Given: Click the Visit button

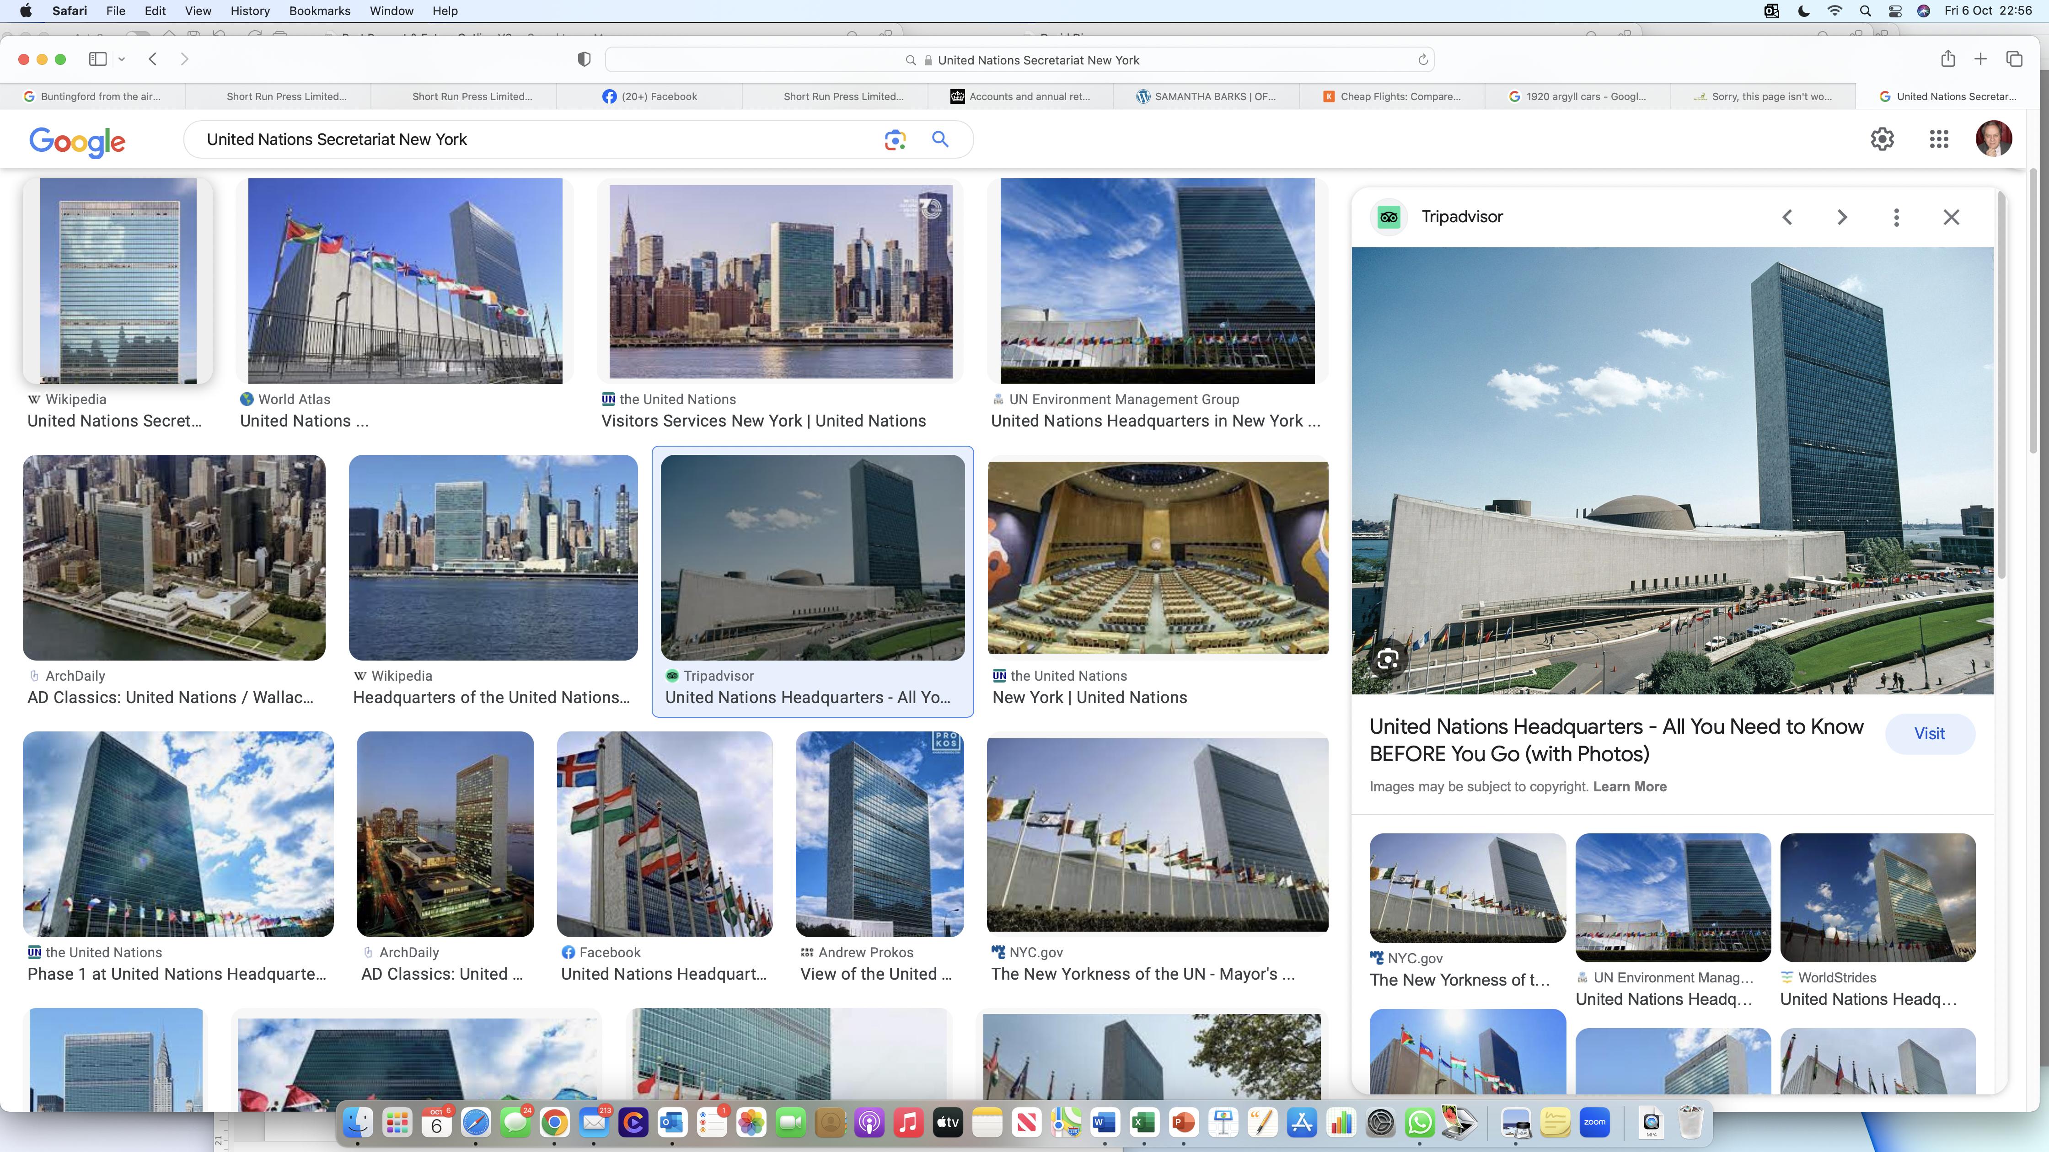Looking at the screenshot, I should tap(1929, 734).
